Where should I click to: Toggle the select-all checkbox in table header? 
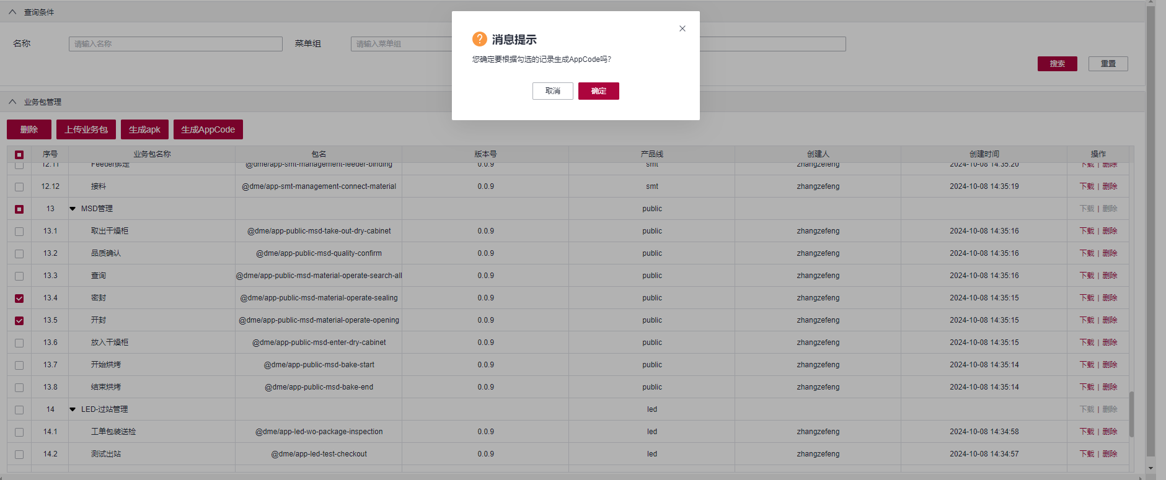click(19, 155)
